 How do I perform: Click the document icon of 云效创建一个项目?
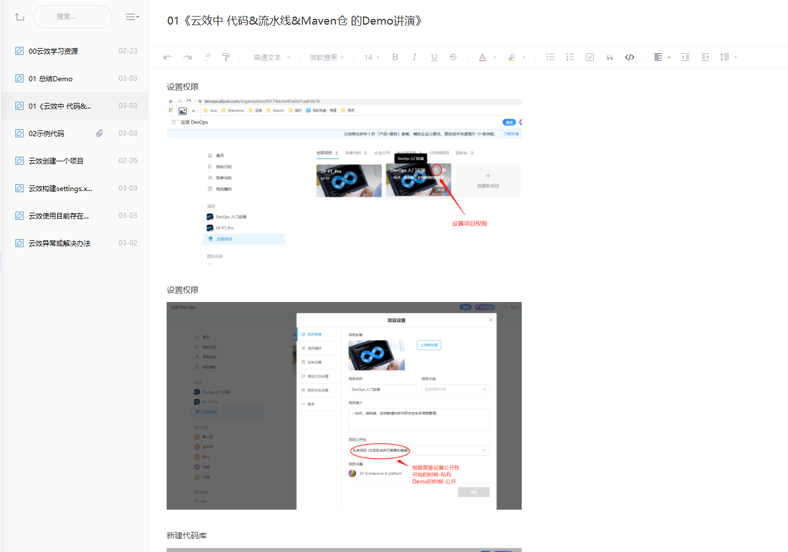click(19, 161)
